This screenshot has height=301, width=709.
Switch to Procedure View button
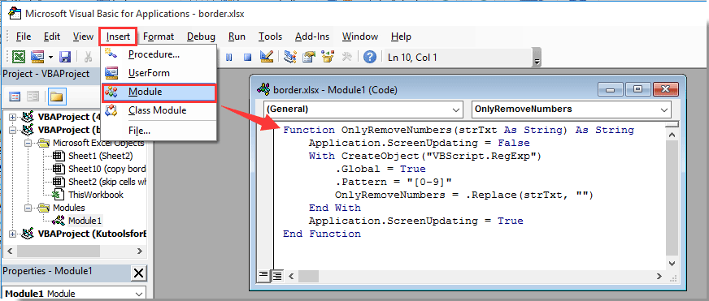point(263,274)
